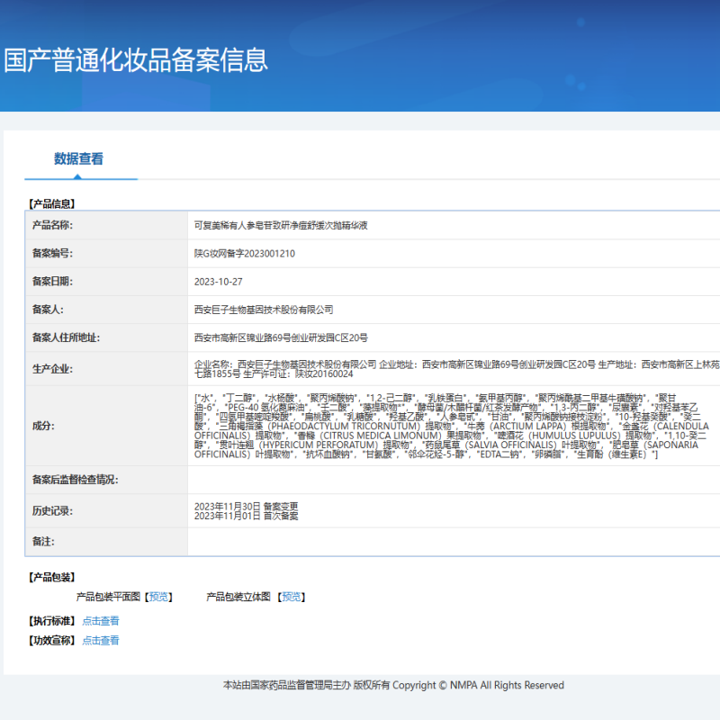Open the 数据查看 tab

point(78,159)
